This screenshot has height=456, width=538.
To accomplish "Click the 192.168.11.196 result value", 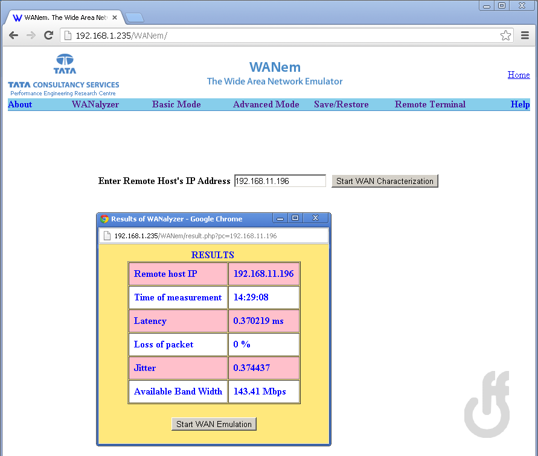I will click(263, 274).
